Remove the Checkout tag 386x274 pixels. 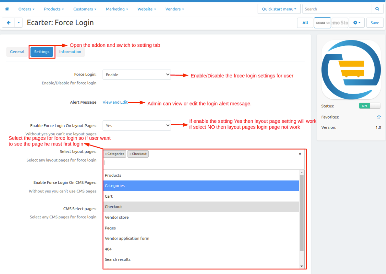130,154
